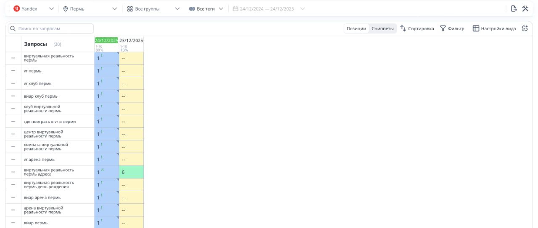Click the green cell showing position 6
The image size is (538, 228).
point(131,172)
